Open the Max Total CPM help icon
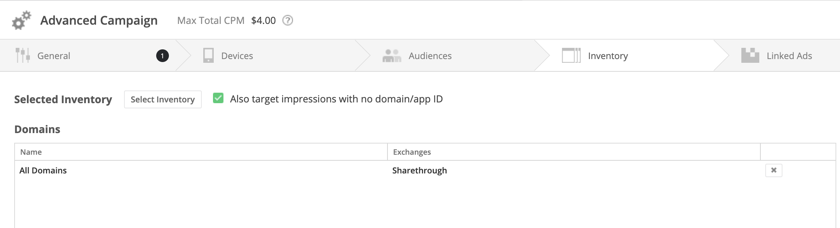This screenshot has height=228, width=840. (x=287, y=20)
